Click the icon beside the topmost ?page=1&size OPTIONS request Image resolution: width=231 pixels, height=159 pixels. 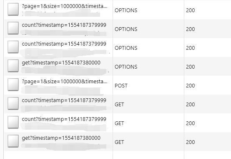13,9
